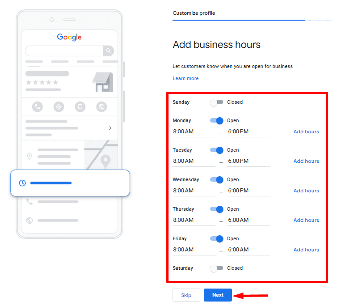The width and height of the screenshot is (350, 306).
Task: Click the directions icon in phone preview
Action: click(59, 106)
